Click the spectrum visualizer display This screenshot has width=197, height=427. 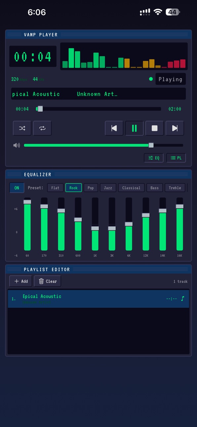click(x=124, y=56)
